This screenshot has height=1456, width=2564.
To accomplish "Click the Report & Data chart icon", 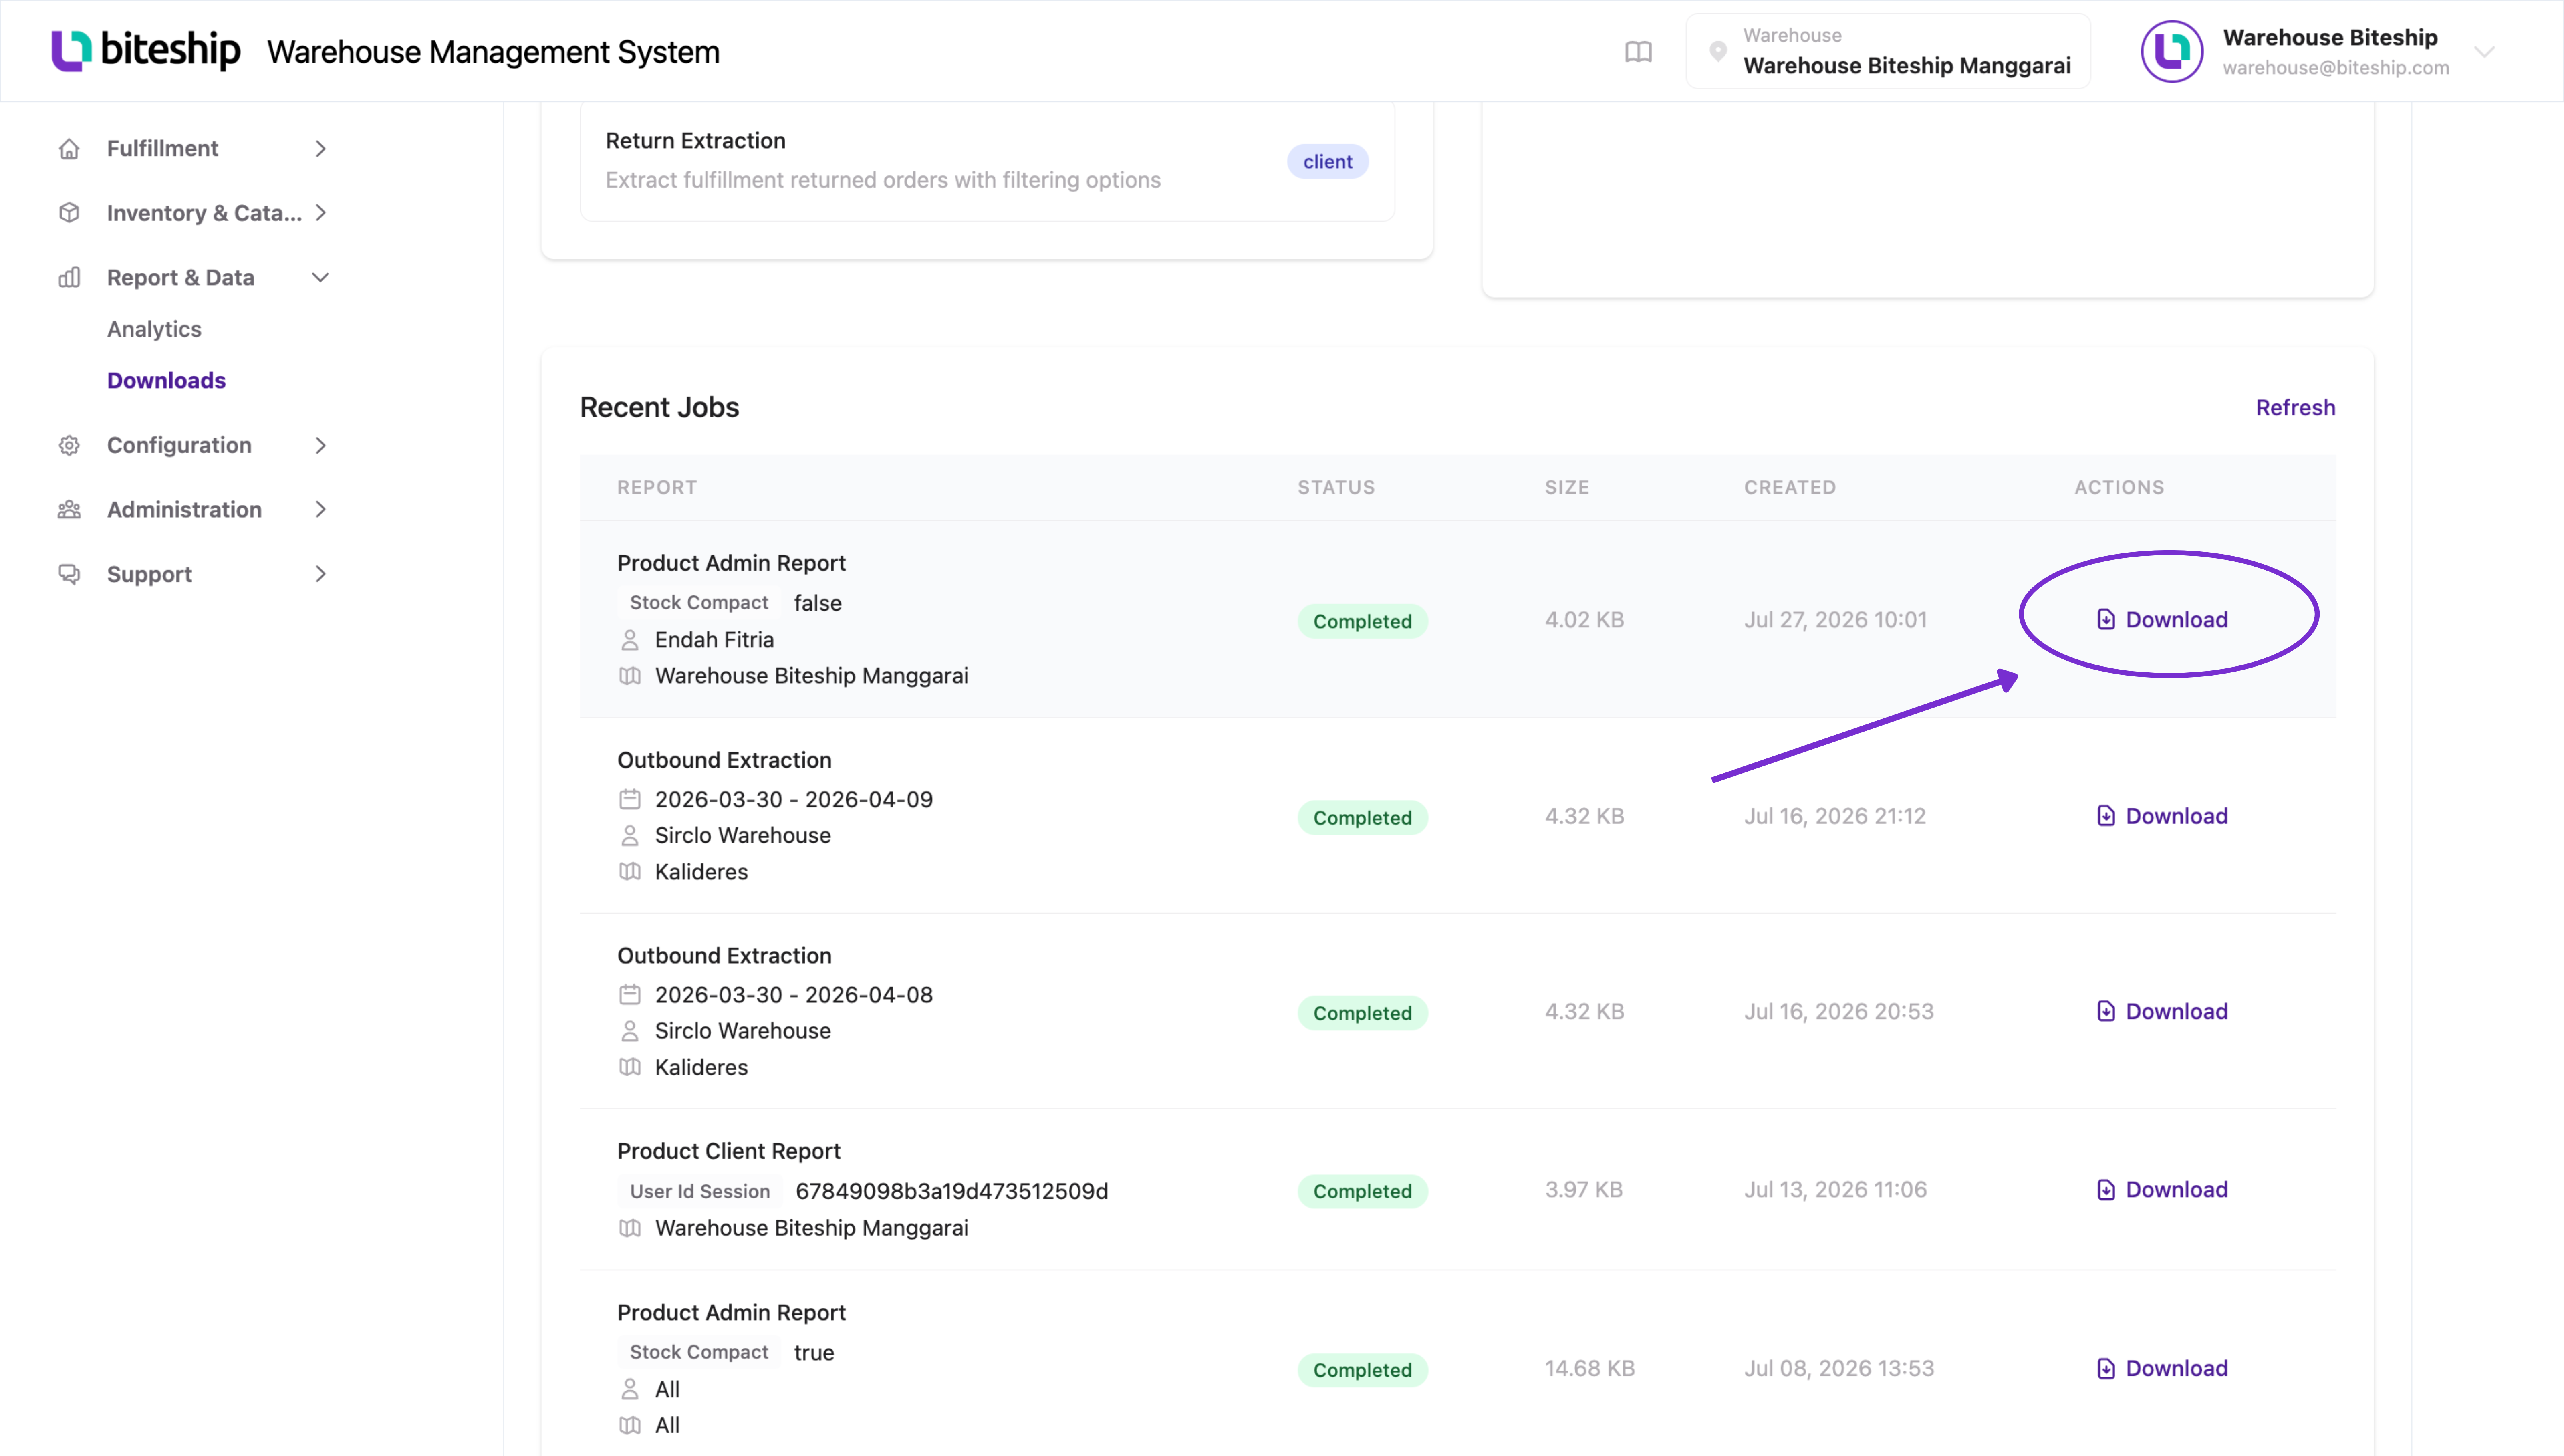I will [x=69, y=277].
